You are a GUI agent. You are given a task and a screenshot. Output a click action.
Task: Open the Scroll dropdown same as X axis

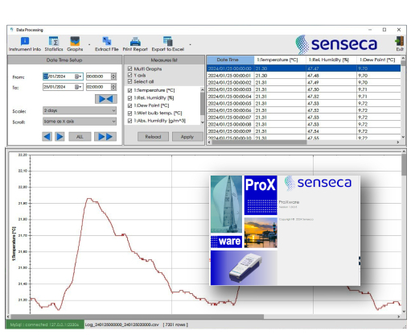point(80,122)
